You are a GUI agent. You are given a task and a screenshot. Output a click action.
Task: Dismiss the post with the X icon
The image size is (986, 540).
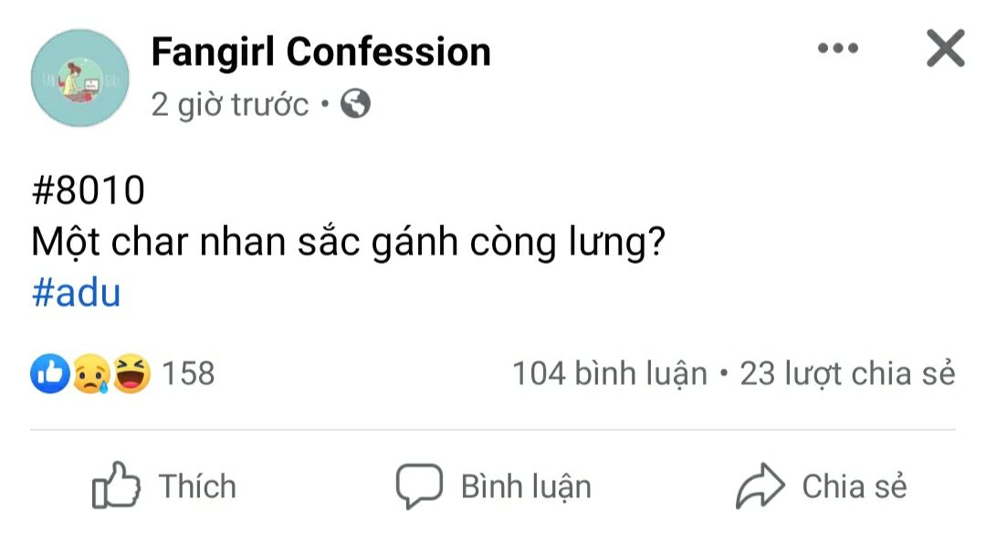945,48
